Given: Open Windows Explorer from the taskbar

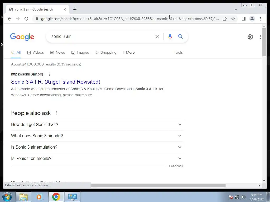Looking at the screenshot, I should point(23,197).
